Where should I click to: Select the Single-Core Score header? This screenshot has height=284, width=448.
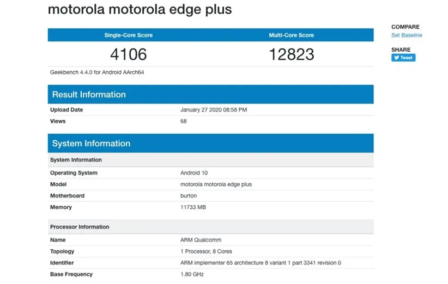(129, 35)
